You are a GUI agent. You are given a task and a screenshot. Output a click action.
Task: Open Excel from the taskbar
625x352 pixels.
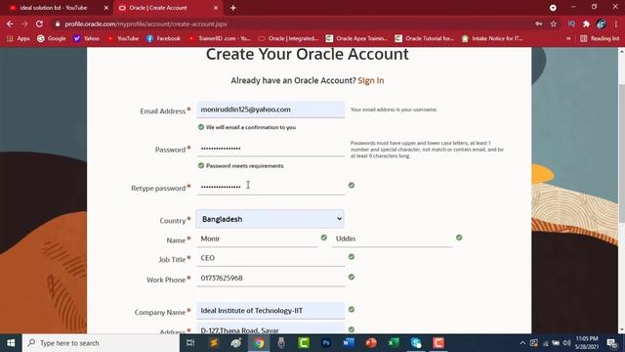click(x=394, y=343)
